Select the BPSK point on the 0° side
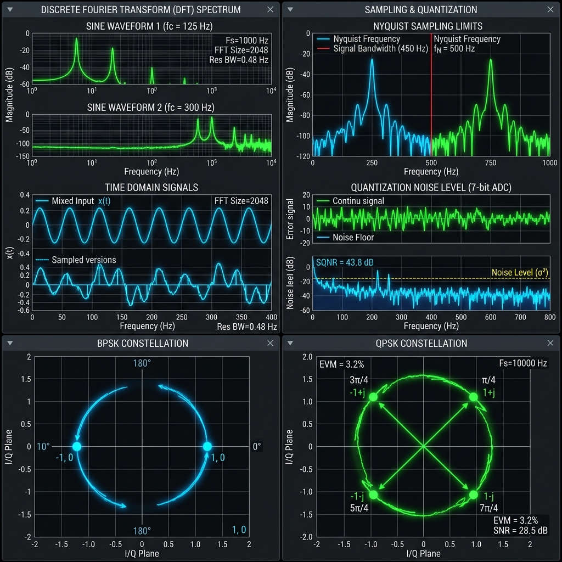This screenshot has height=562, width=562. click(207, 446)
